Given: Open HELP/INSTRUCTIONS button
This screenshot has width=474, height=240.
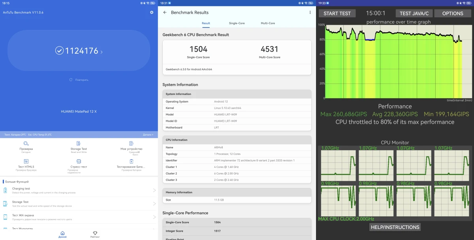Looking at the screenshot, I should click(x=395, y=227).
